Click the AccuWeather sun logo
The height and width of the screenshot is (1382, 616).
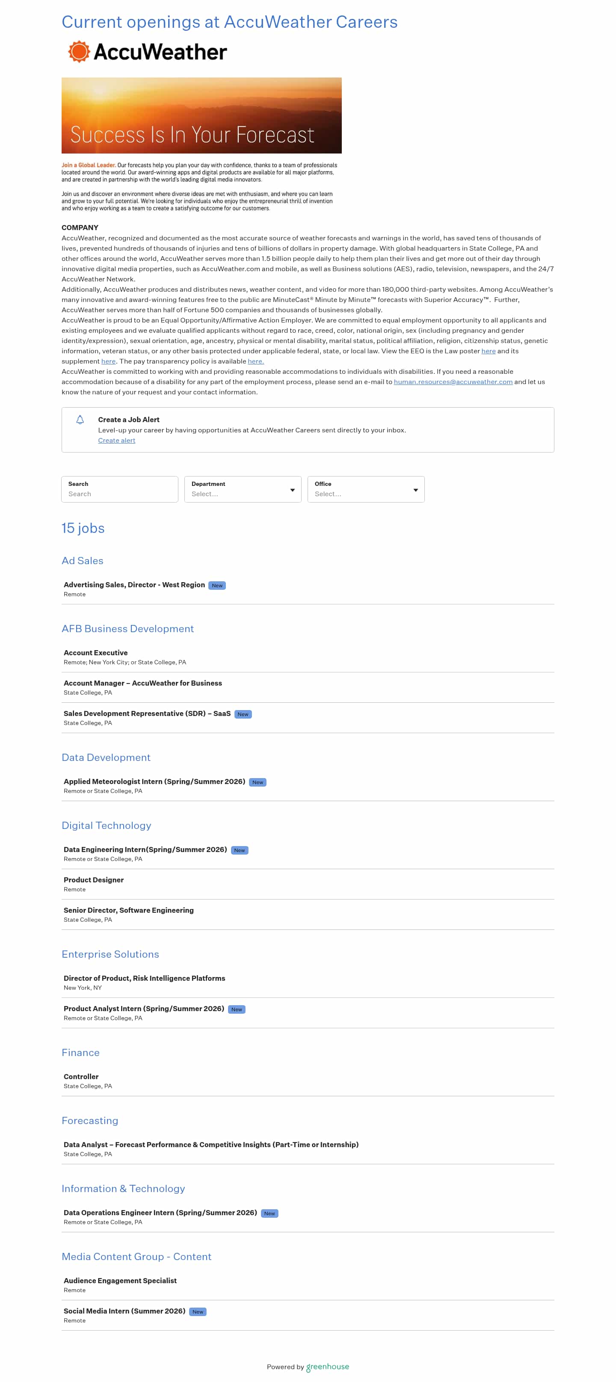coord(79,51)
